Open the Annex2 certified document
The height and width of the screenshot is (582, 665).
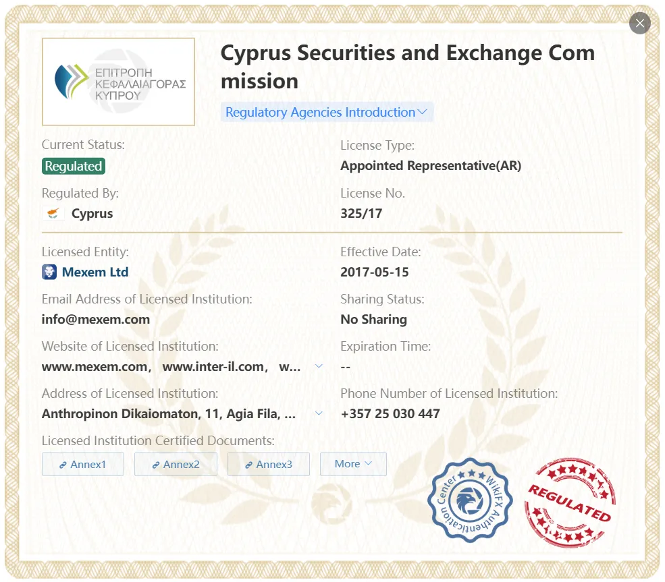(x=176, y=464)
